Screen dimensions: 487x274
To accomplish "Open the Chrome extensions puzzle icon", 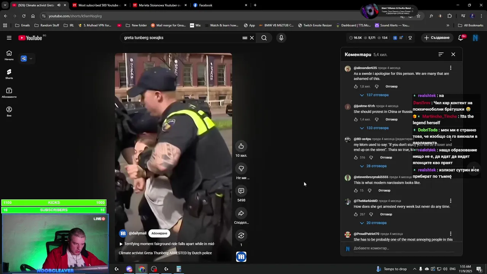I will [x=450, y=16].
